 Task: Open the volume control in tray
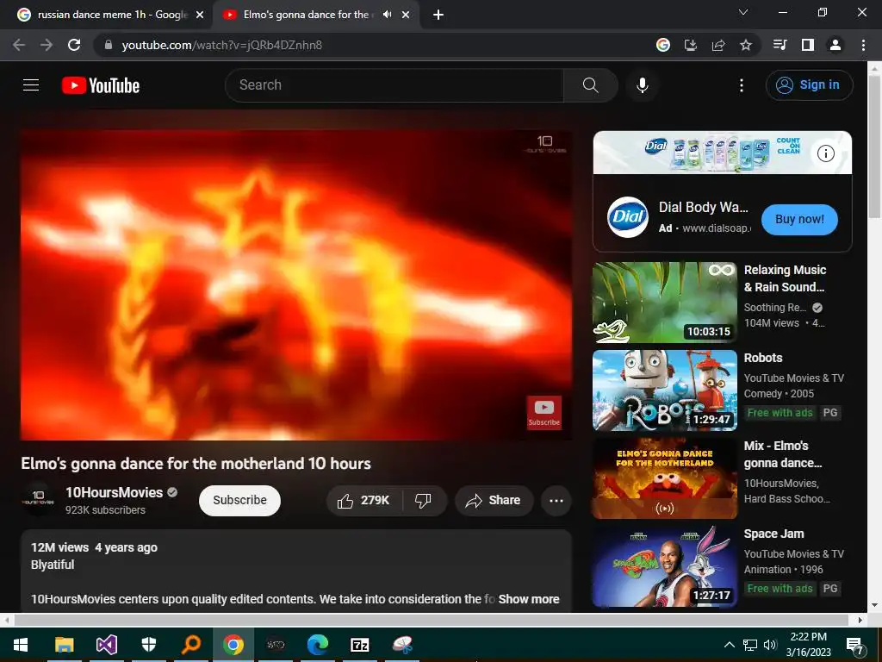(770, 645)
